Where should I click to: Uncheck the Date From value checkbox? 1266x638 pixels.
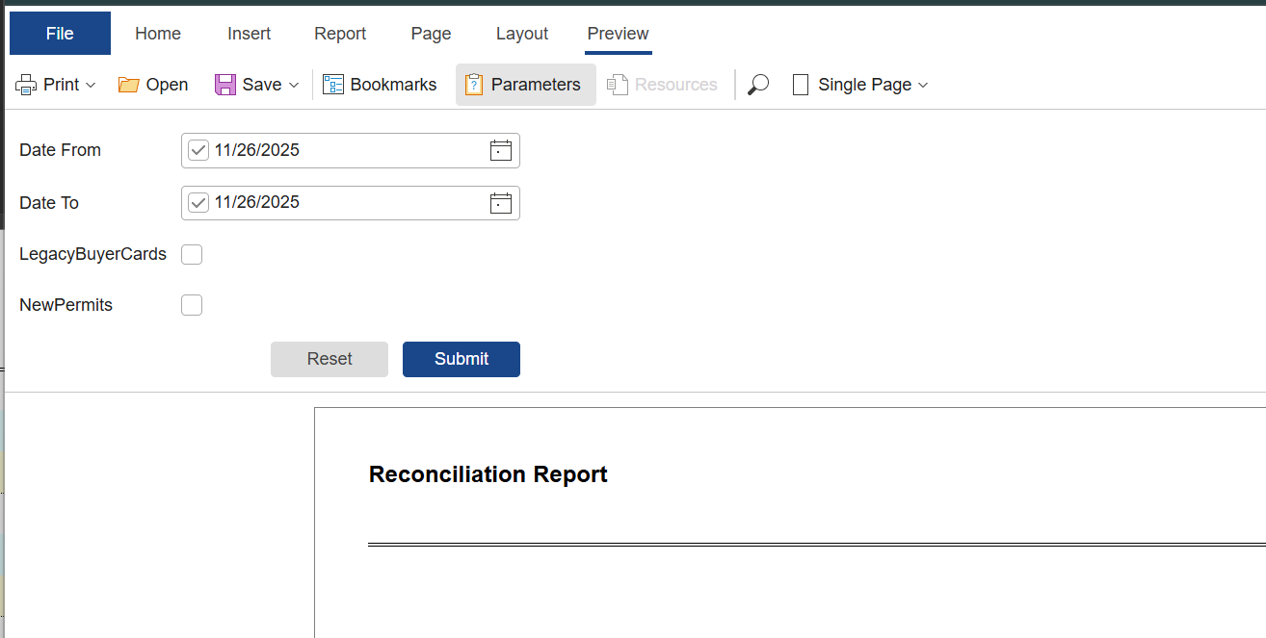[x=198, y=150]
